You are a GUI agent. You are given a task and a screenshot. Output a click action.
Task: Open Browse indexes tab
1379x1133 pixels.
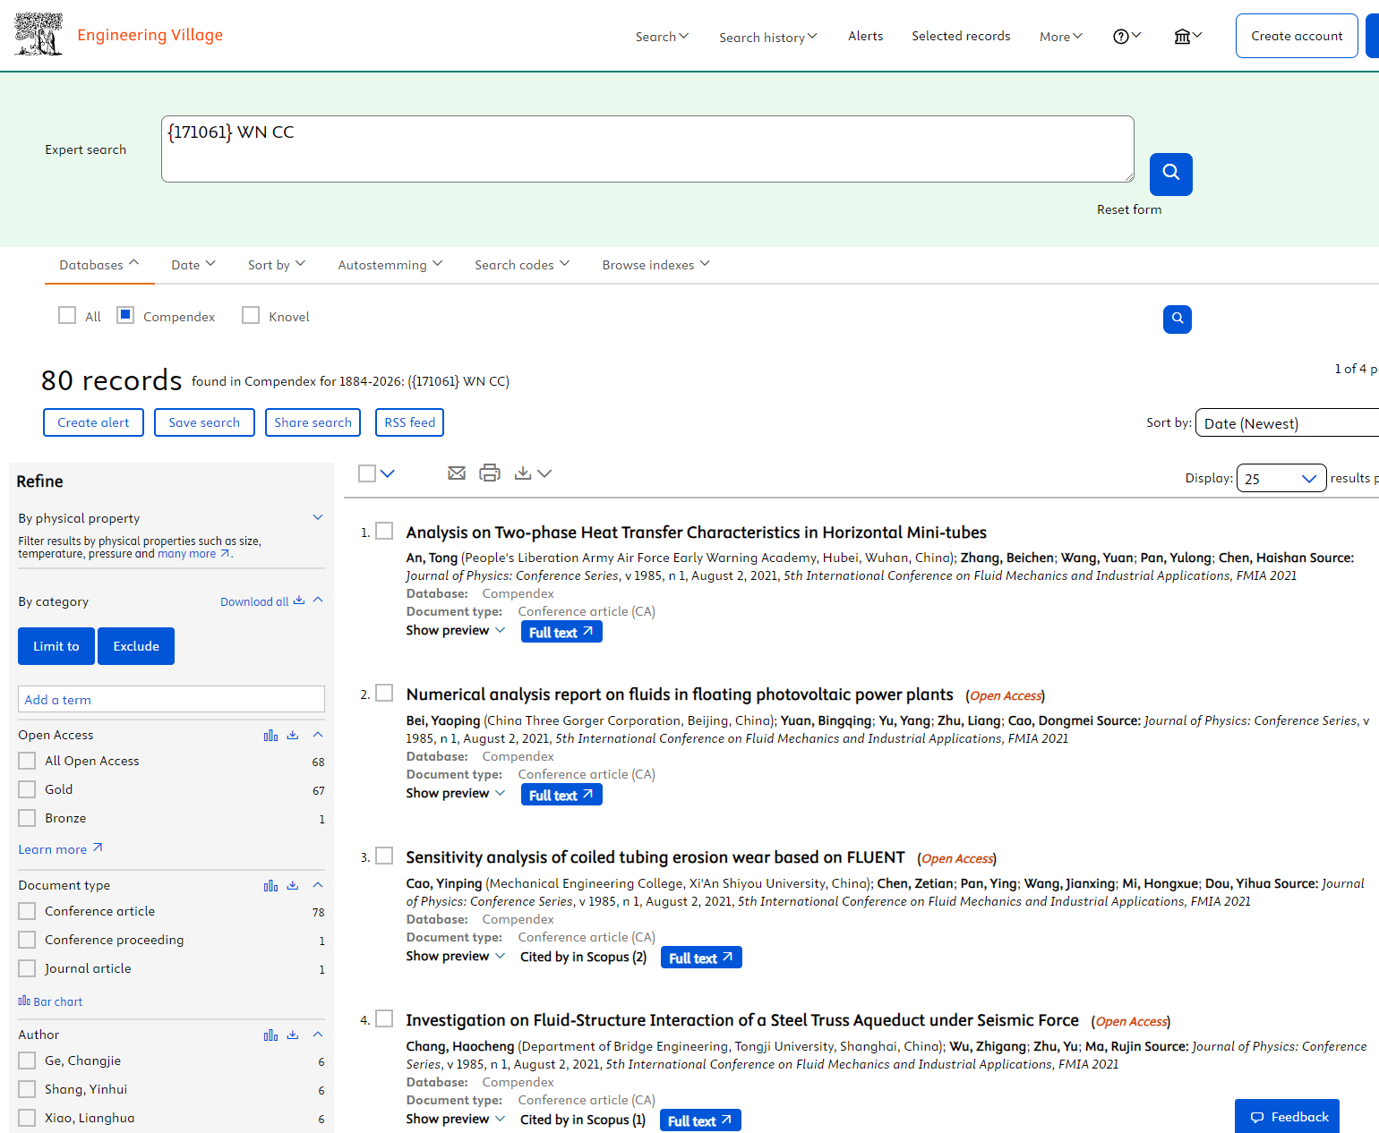point(655,265)
